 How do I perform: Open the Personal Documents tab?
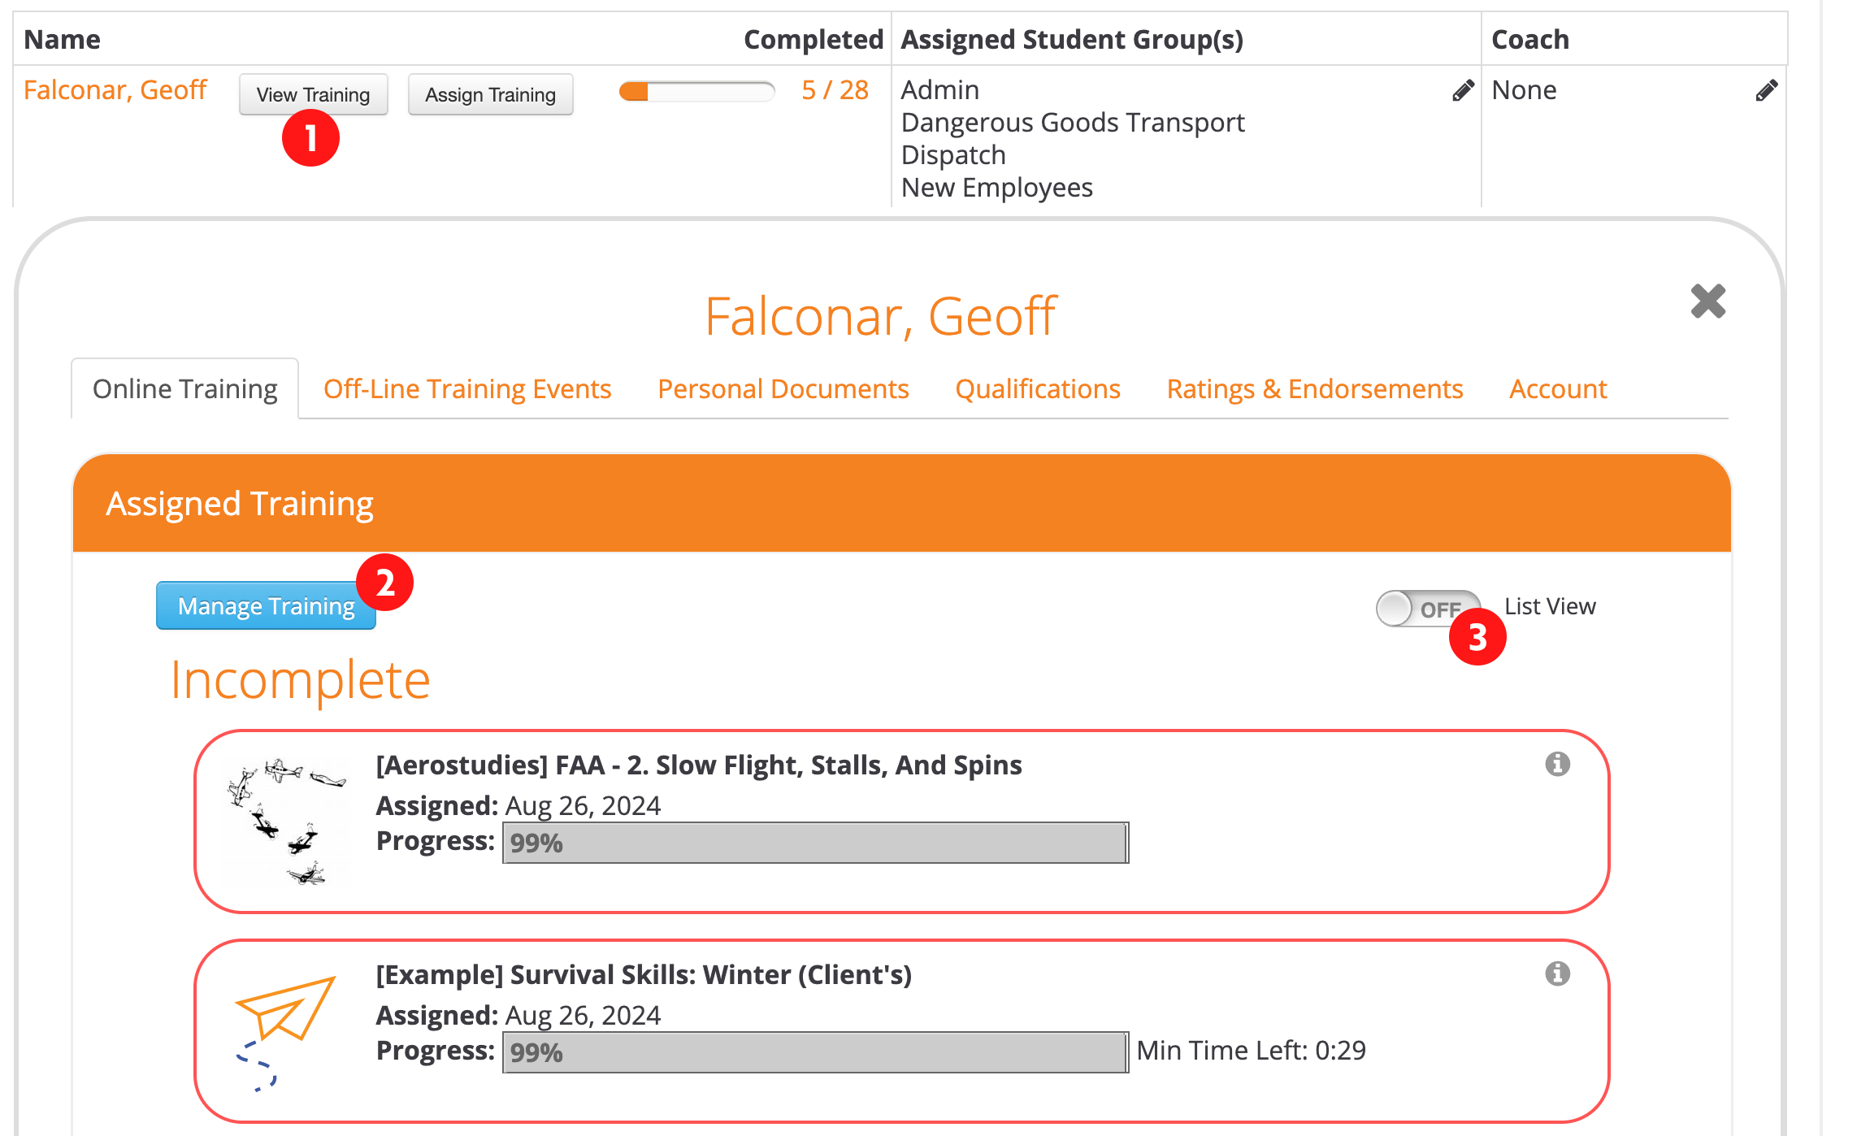tap(783, 389)
